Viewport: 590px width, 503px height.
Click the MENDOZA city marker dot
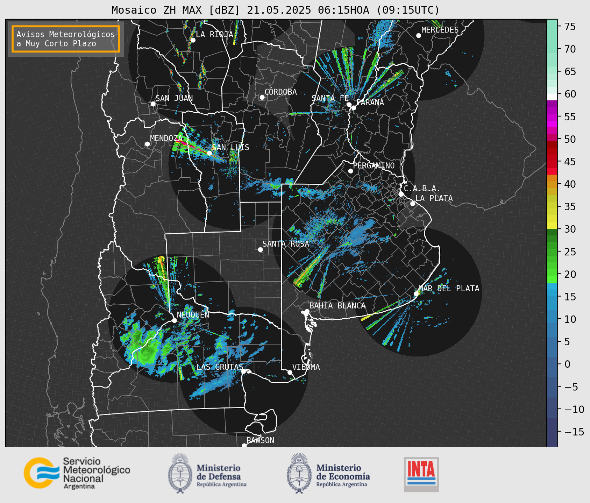(147, 144)
